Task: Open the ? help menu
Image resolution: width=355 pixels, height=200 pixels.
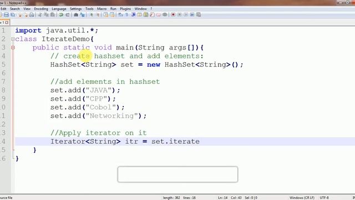Action: pyautogui.click(x=151, y=9)
